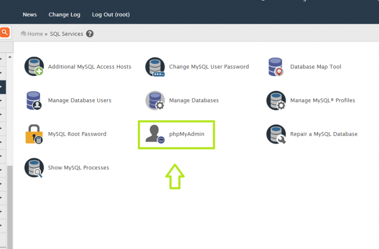Open Manage Database Users link
The width and height of the screenshot is (379, 249).
[79, 100]
